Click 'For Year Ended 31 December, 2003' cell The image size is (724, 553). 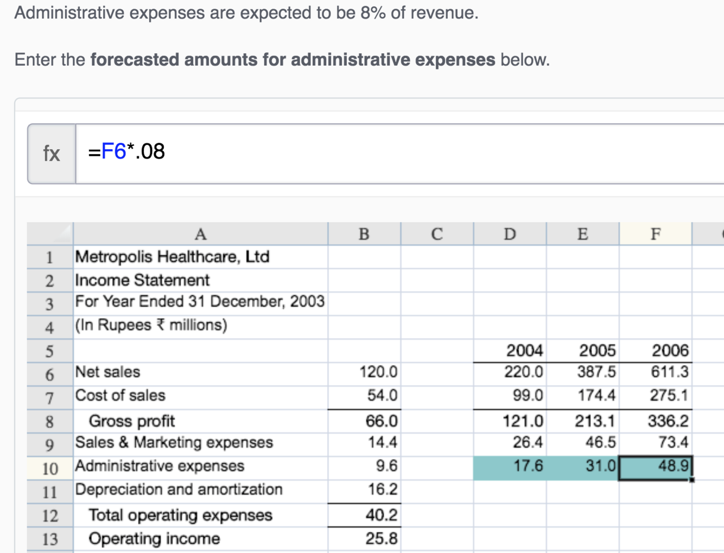pos(200,303)
